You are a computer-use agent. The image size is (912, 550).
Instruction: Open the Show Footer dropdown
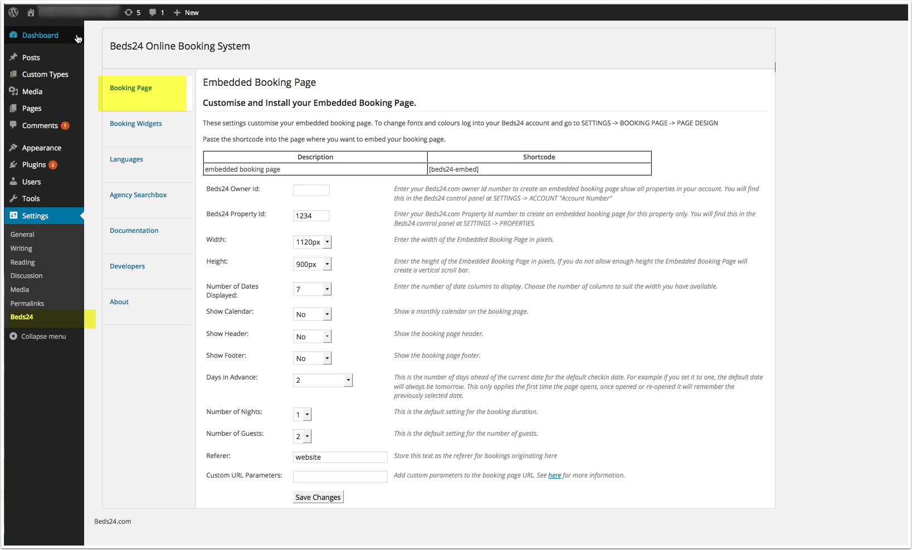pos(312,358)
